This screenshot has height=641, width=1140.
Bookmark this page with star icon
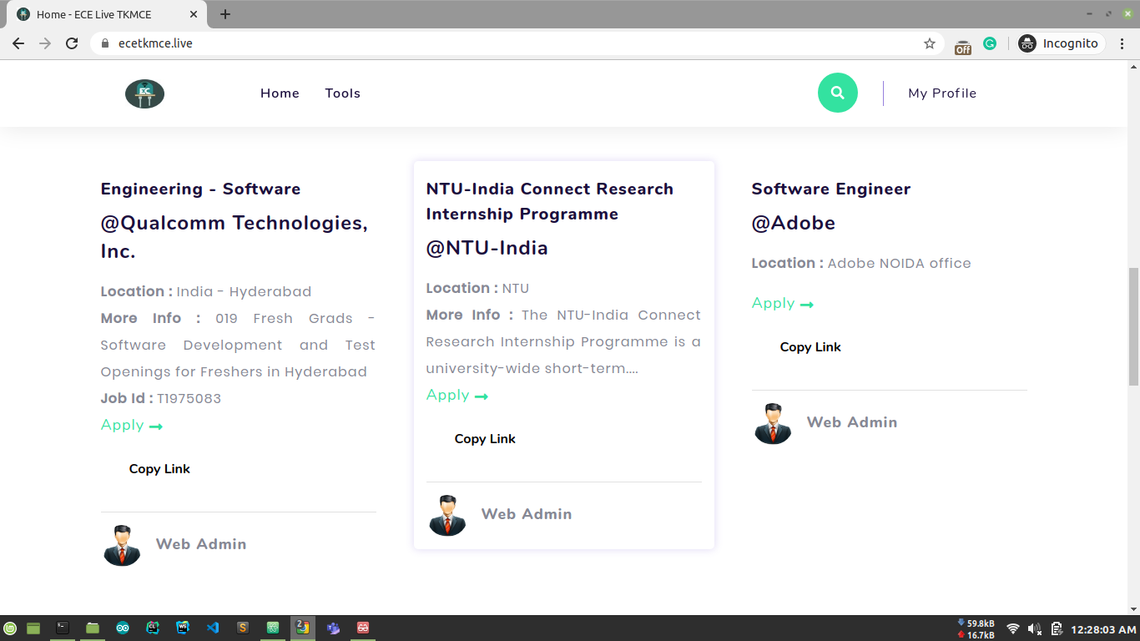[x=930, y=43]
